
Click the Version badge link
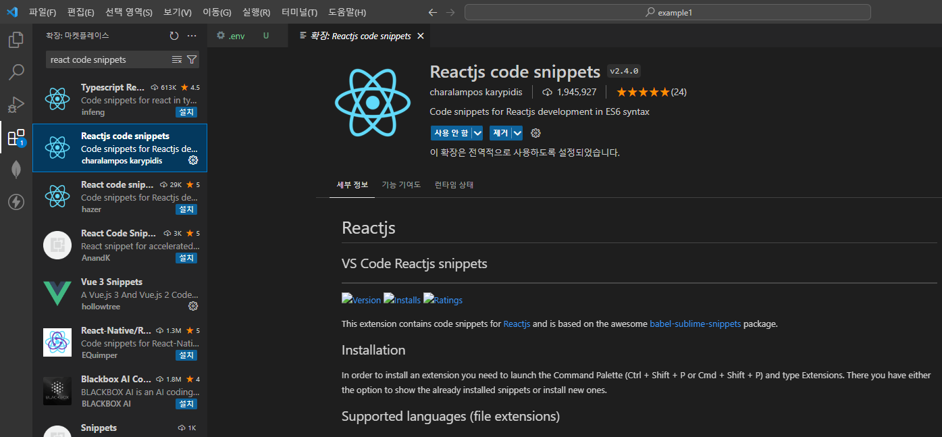tap(361, 300)
